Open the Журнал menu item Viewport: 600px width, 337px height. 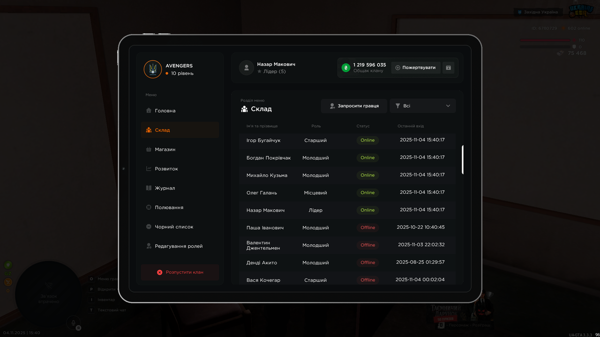(x=180, y=188)
